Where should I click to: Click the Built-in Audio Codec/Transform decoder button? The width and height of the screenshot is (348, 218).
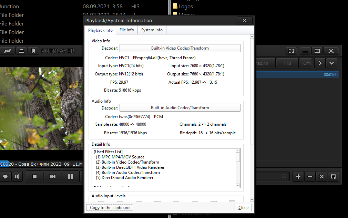[180, 108]
